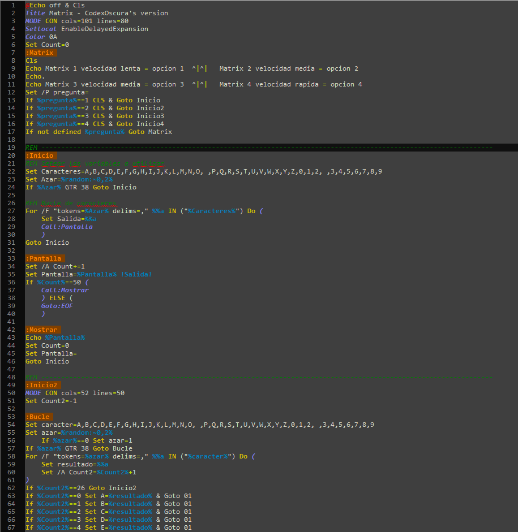
Task: Click the highlighted REM divider on line 19
Action: coord(113,147)
